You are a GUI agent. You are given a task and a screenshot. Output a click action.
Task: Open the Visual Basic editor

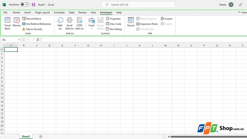(7, 23)
